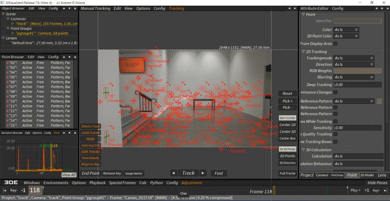This screenshot has height=201, width=390.
Task: Switch to the Camera tab
Action: pyautogui.click(x=322, y=175)
